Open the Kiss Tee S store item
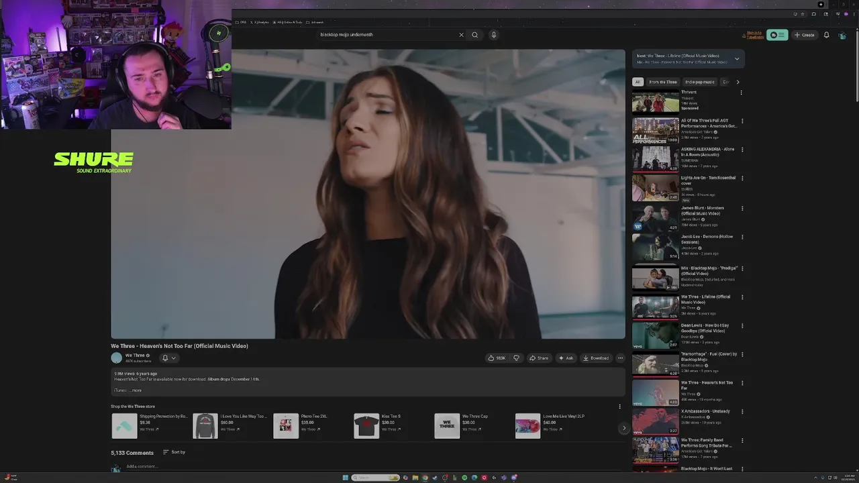The width and height of the screenshot is (859, 483). [378, 426]
